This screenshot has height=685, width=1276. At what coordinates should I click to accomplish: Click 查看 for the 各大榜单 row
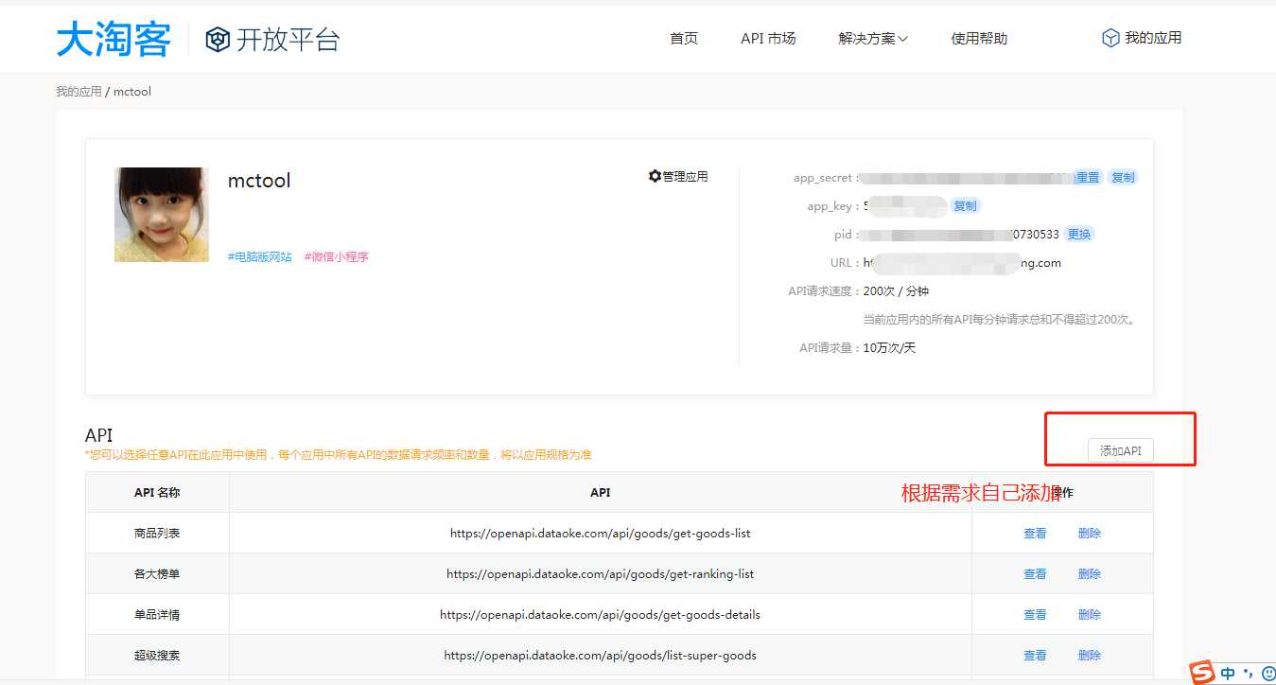(x=1035, y=574)
